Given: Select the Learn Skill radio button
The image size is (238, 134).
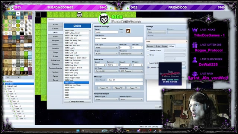Looking at the screenshot, I should (x=148, y=63).
